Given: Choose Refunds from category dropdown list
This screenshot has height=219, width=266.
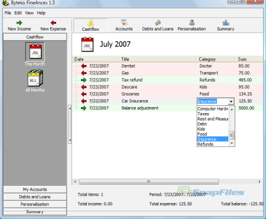Looking at the screenshot, I should click(213, 144).
